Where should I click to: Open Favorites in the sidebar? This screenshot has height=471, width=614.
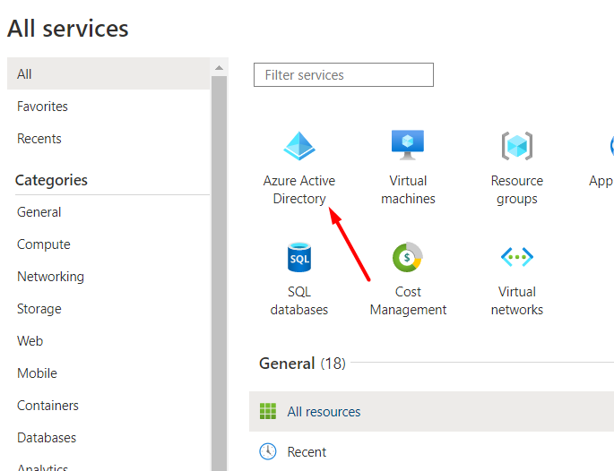[42, 107]
